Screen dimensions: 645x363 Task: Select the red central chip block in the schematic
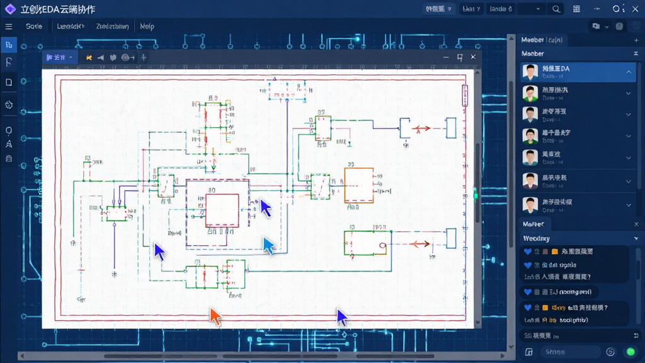tap(222, 210)
